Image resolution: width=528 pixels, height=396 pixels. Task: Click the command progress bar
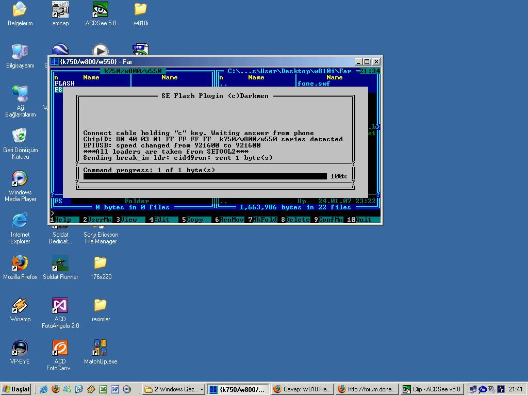click(205, 176)
